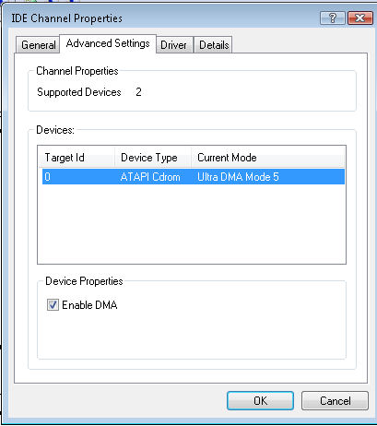This screenshot has width=377, height=426.
Task: Confirm changes with the OK button
Action: point(260,400)
